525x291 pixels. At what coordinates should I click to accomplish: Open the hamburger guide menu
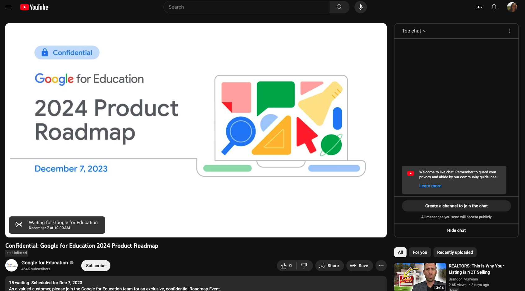coord(9,7)
